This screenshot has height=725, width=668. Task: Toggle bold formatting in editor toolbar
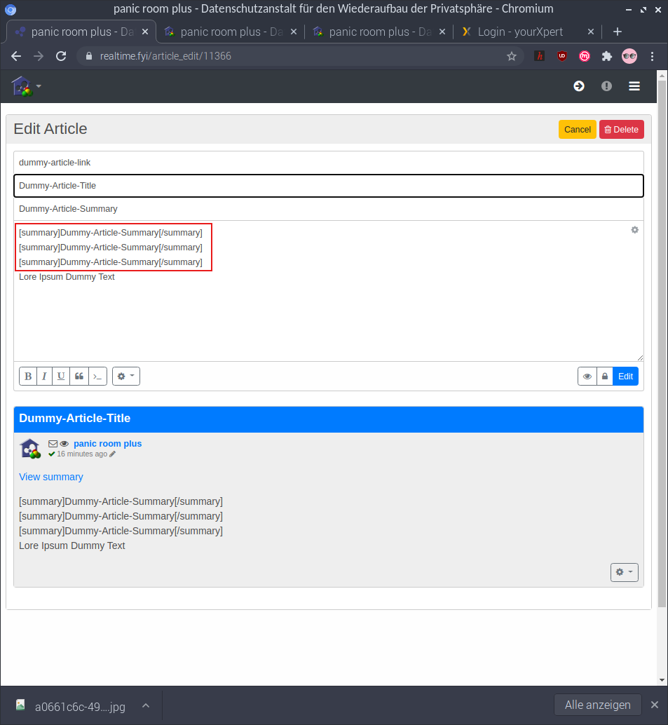pos(28,377)
